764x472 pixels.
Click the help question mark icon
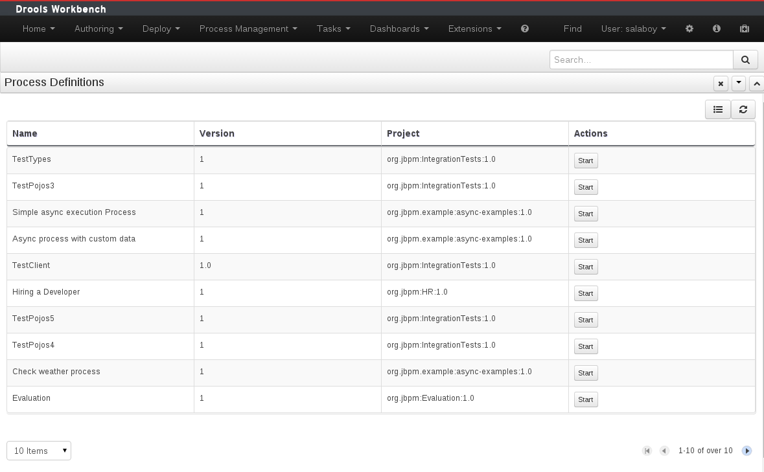tap(525, 28)
